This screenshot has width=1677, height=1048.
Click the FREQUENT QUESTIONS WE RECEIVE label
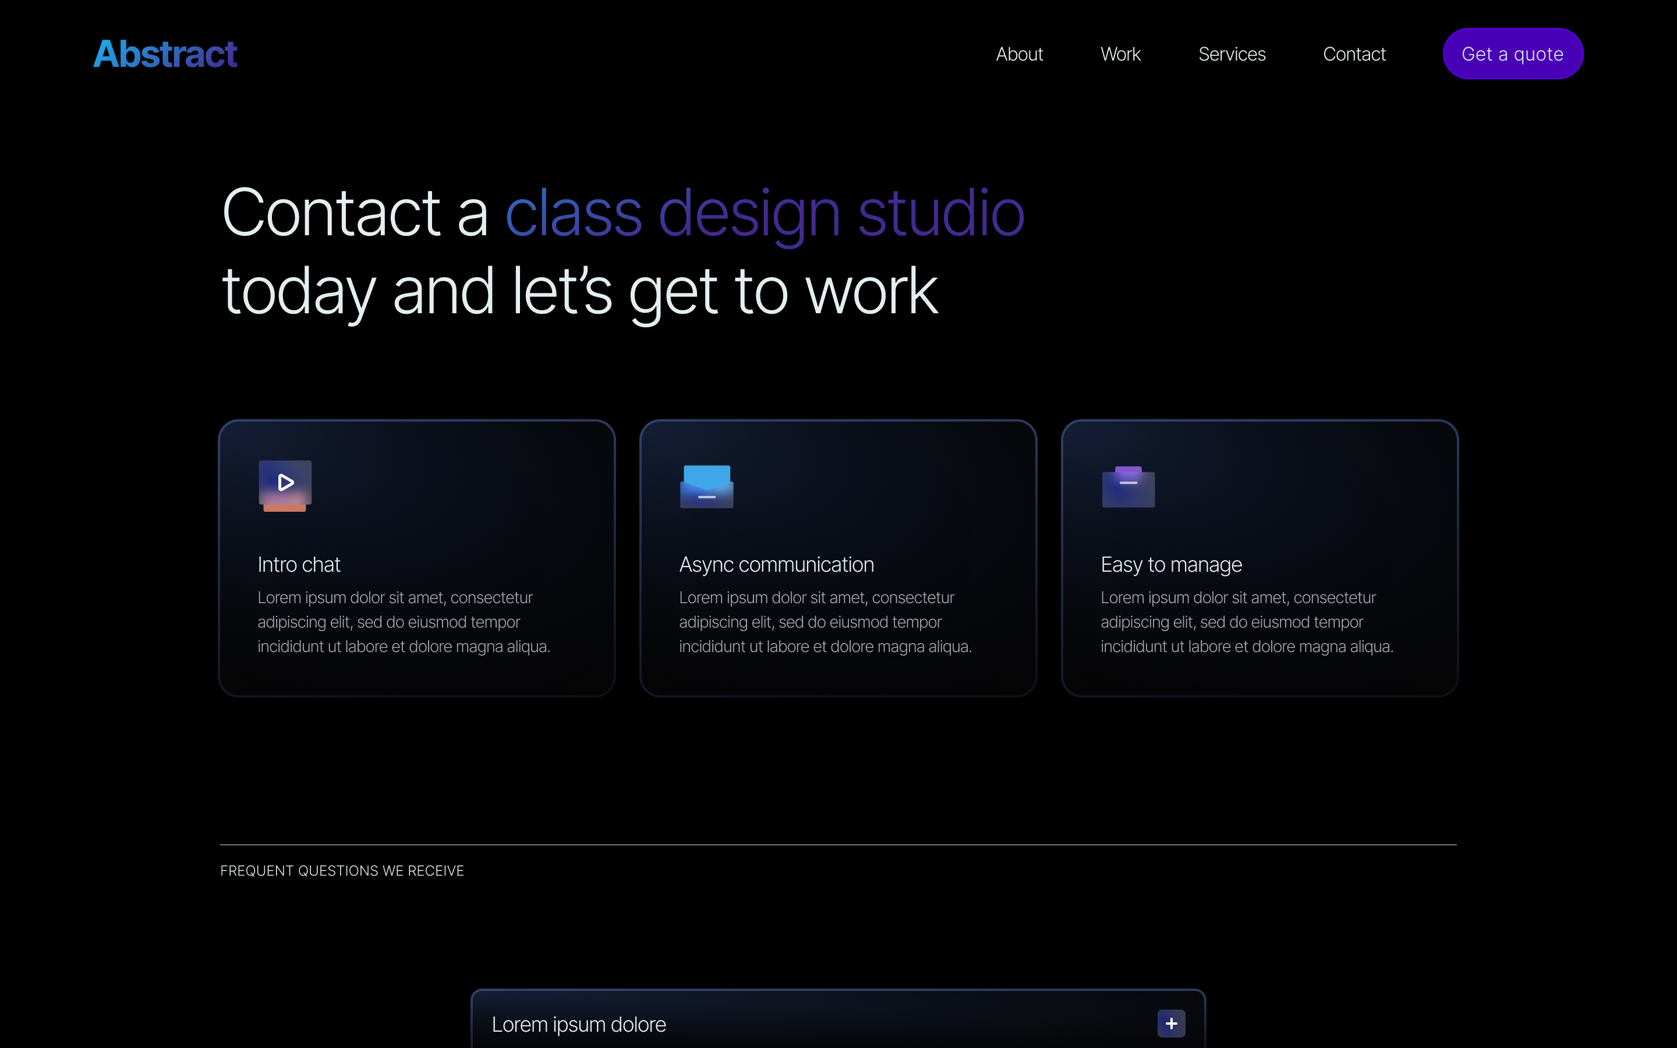pos(342,870)
